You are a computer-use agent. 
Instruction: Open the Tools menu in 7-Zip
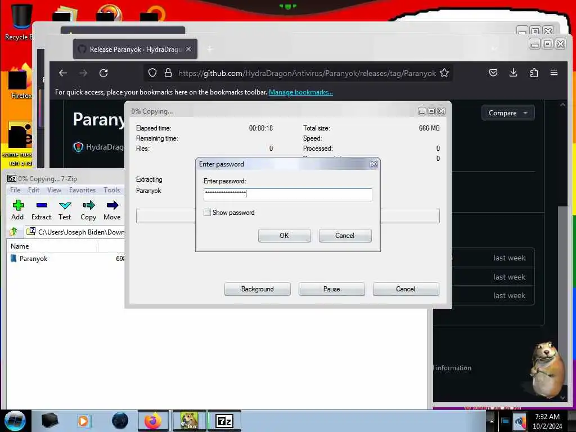112,190
